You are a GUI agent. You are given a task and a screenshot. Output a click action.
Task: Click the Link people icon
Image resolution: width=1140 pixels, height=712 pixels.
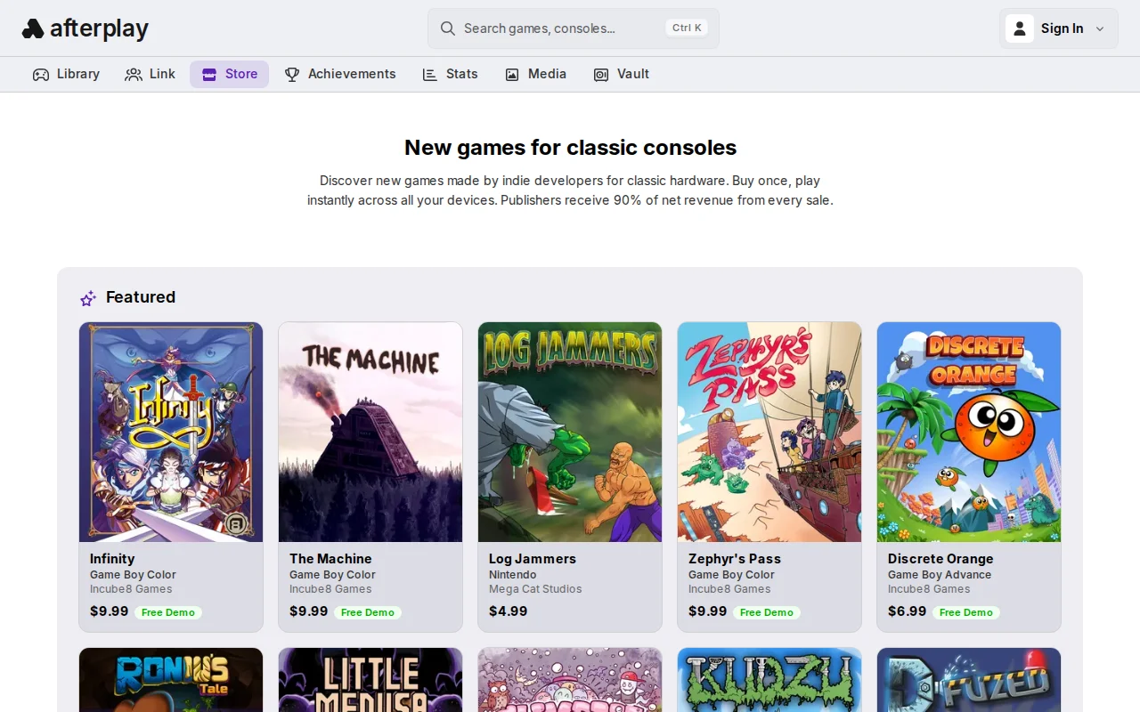(134, 75)
